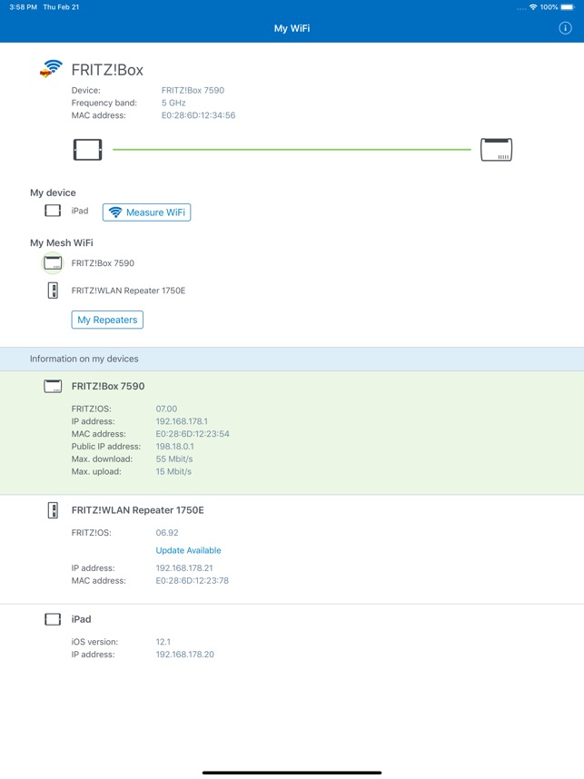Open the Update Available link

point(188,550)
